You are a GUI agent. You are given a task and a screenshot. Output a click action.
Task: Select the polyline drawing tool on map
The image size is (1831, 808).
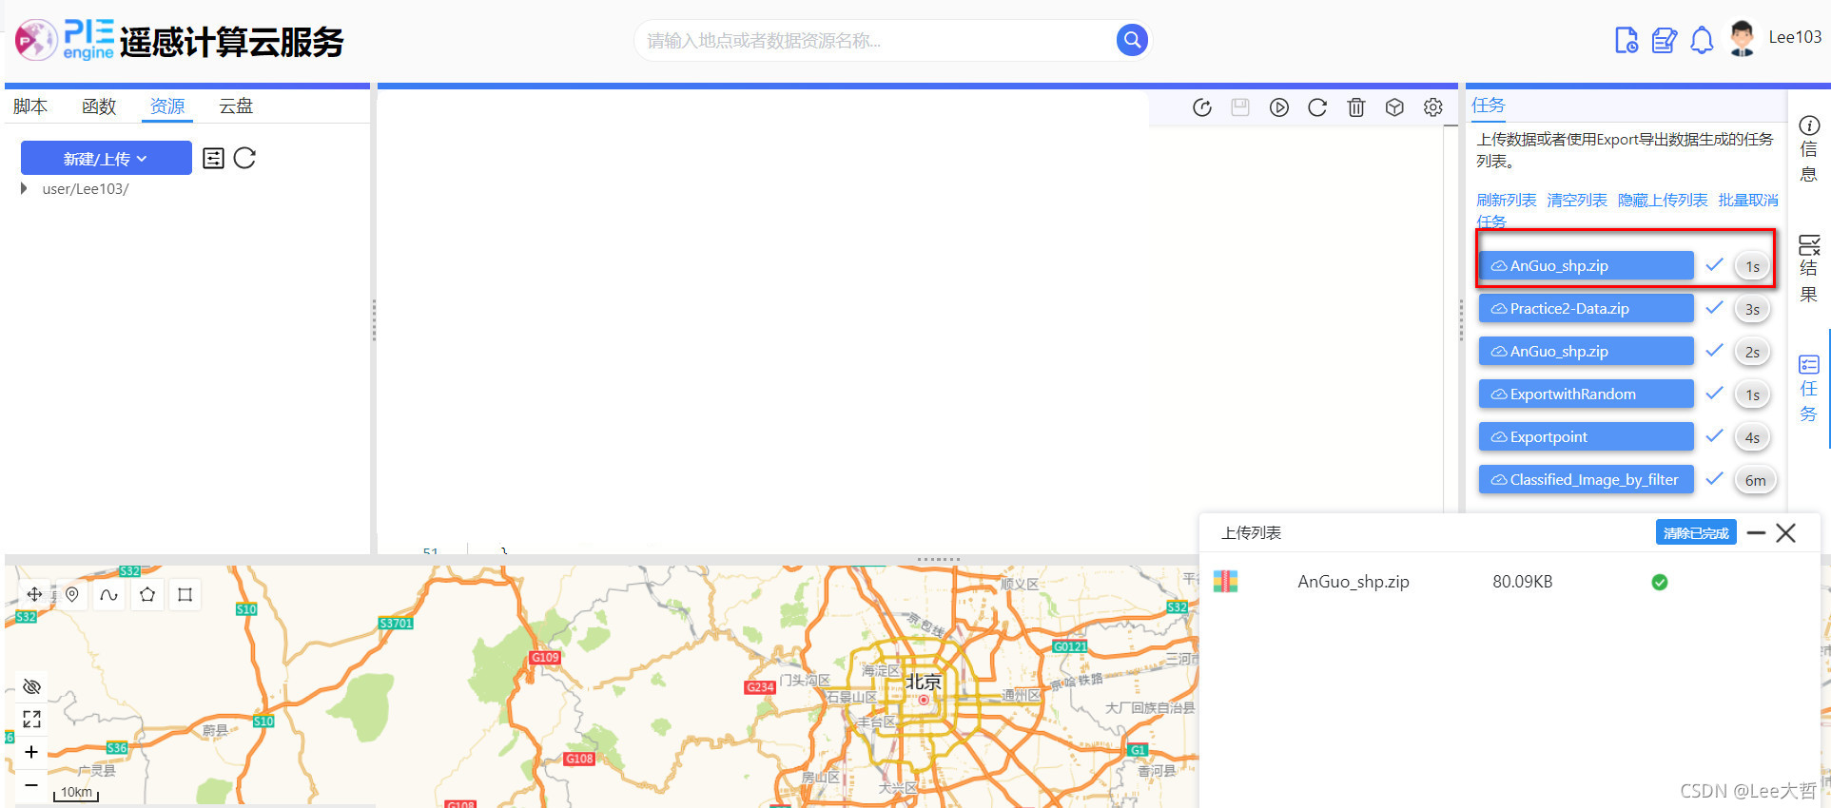(109, 594)
